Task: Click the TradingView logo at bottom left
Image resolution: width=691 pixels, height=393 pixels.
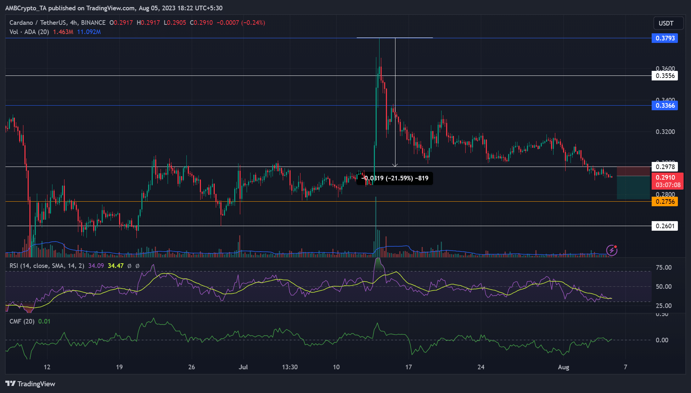Action: coord(30,384)
